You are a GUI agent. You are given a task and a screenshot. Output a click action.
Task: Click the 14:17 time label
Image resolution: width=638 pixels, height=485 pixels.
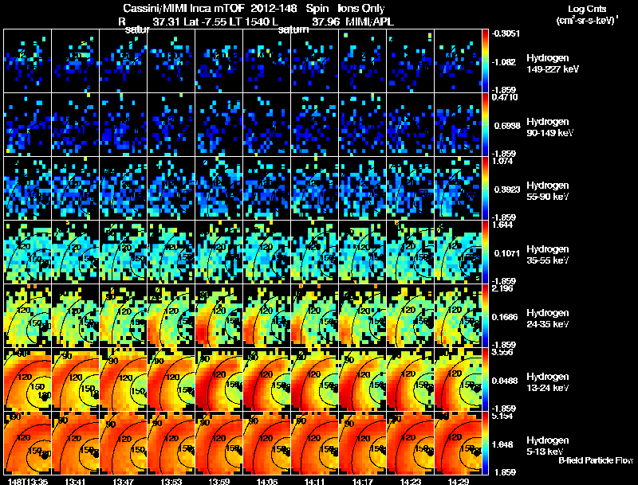[x=363, y=482]
